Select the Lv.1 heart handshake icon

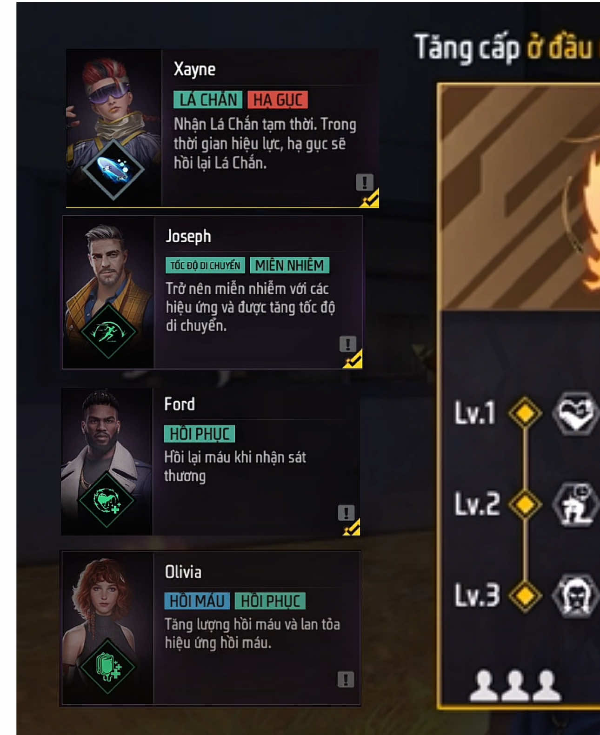575,413
